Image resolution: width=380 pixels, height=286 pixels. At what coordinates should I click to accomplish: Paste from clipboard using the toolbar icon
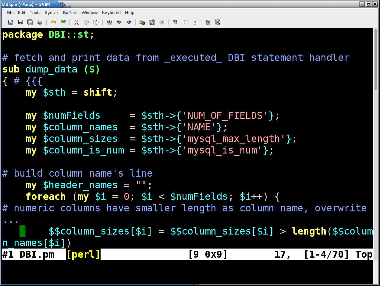point(96,22)
